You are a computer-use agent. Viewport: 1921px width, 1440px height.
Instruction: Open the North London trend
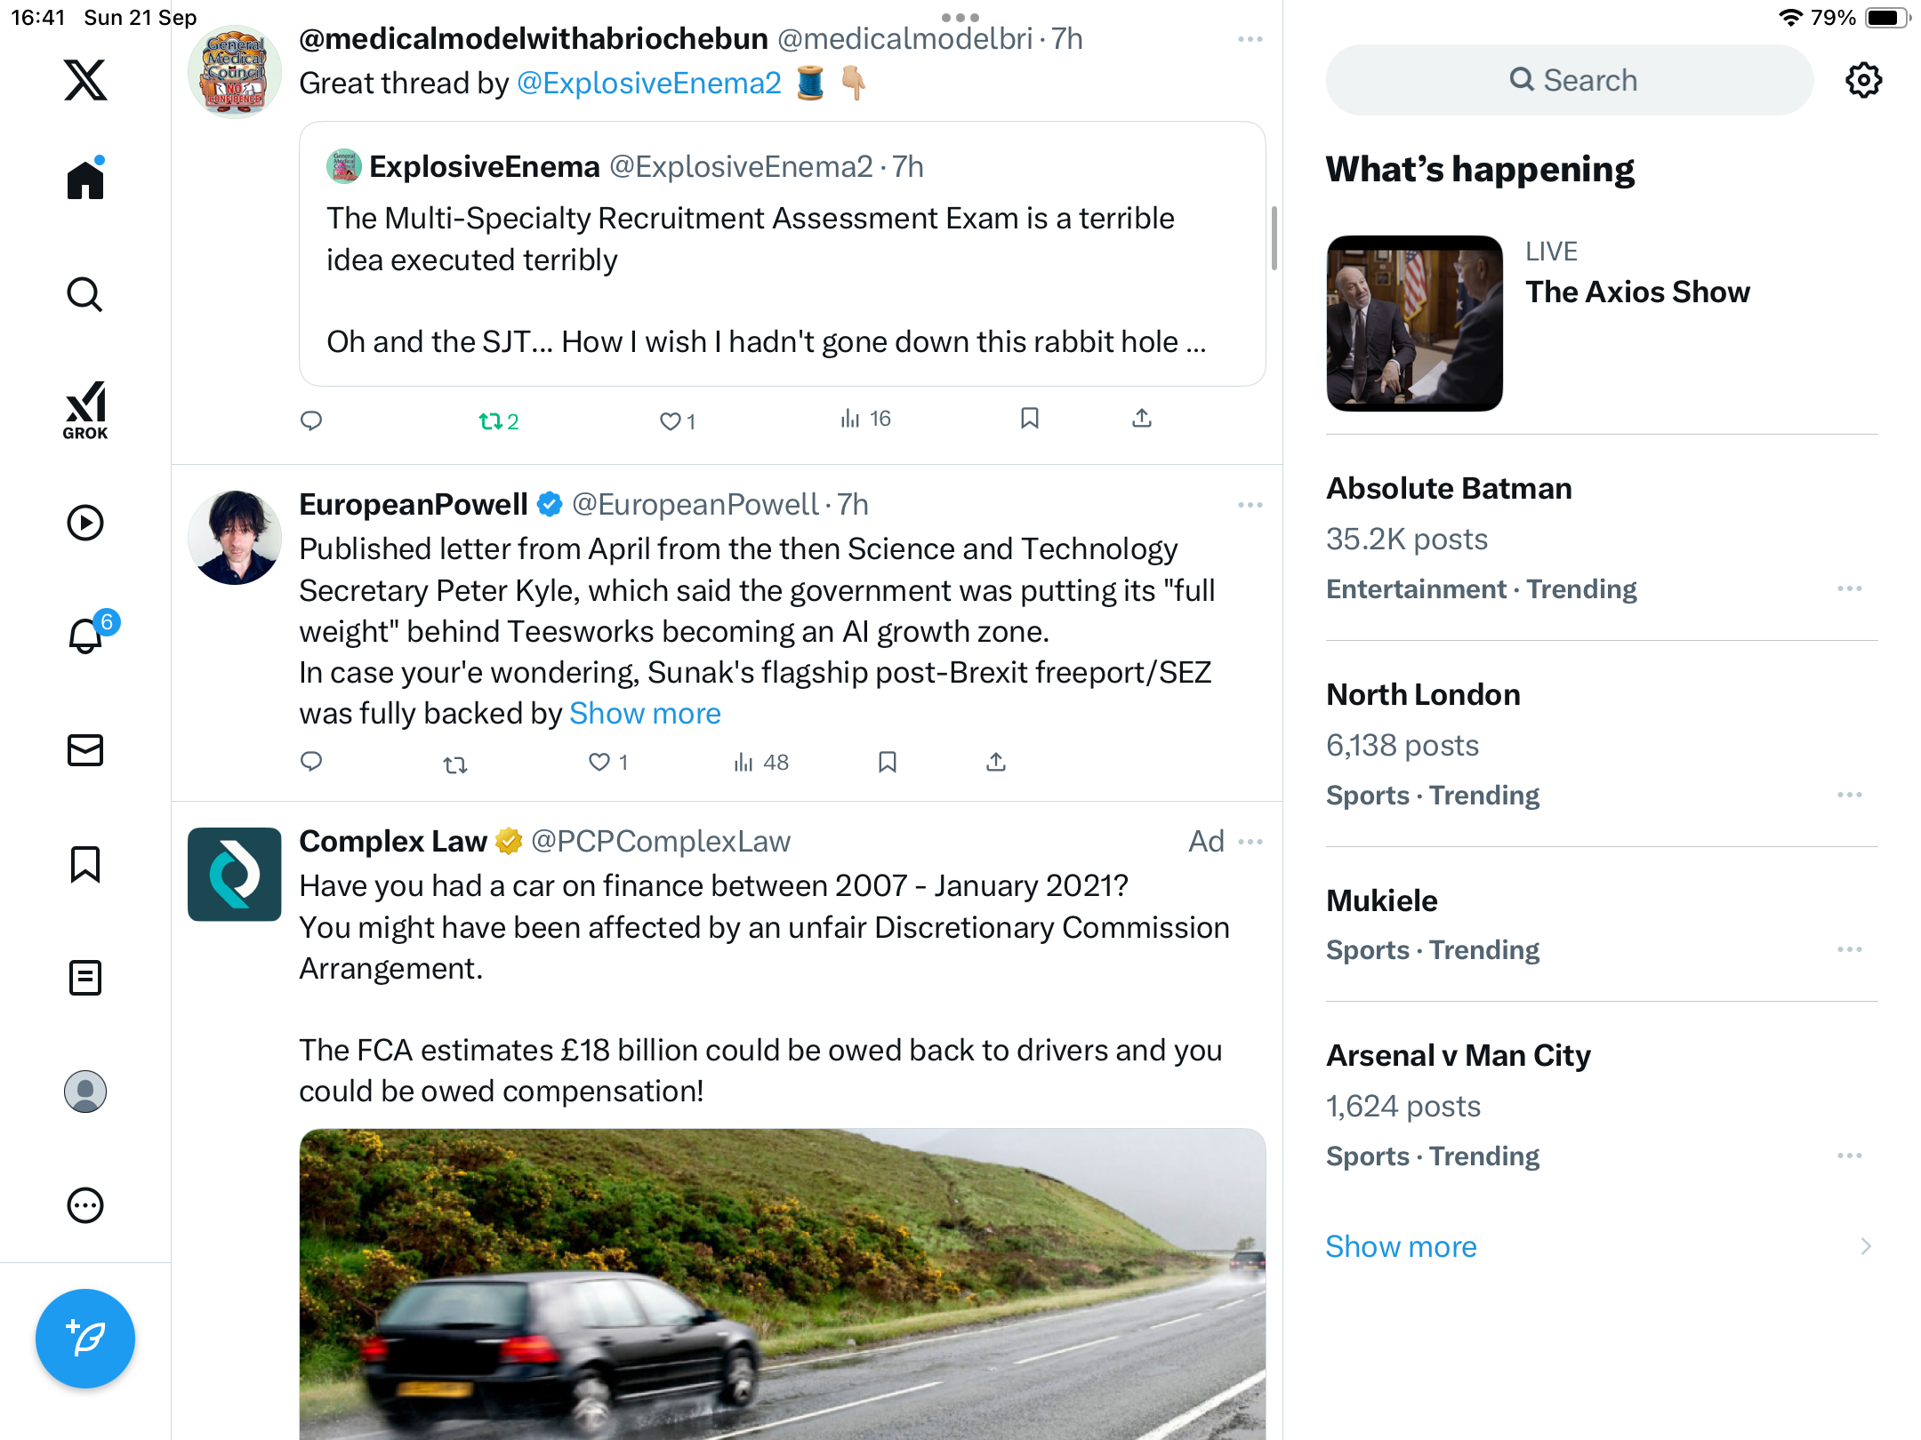pyautogui.click(x=1423, y=695)
